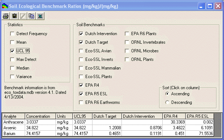This screenshot has width=224, height=140.
Task: Check the ORNL Plants benchmark
Action: pos(127,59)
